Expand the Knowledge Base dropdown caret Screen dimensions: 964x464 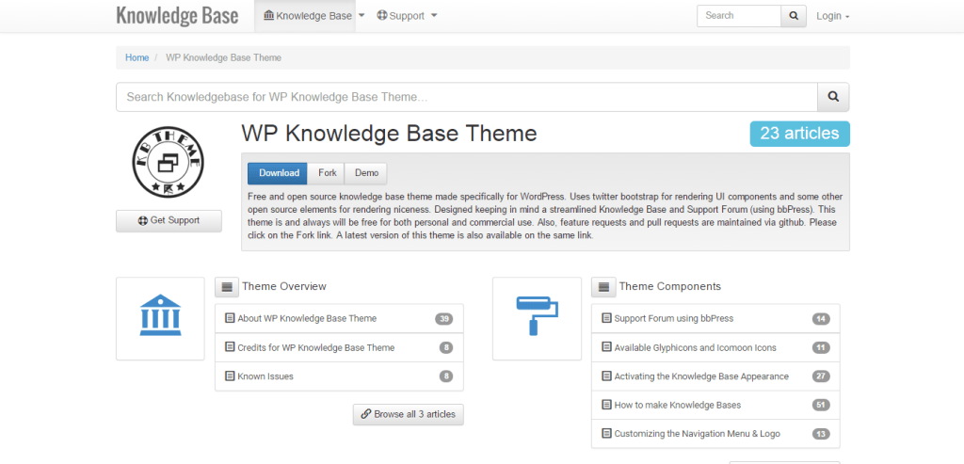point(361,16)
